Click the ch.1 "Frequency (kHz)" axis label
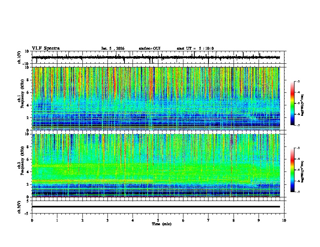Image resolution: width=320 pixels, height=247 pixels. pos(22,94)
